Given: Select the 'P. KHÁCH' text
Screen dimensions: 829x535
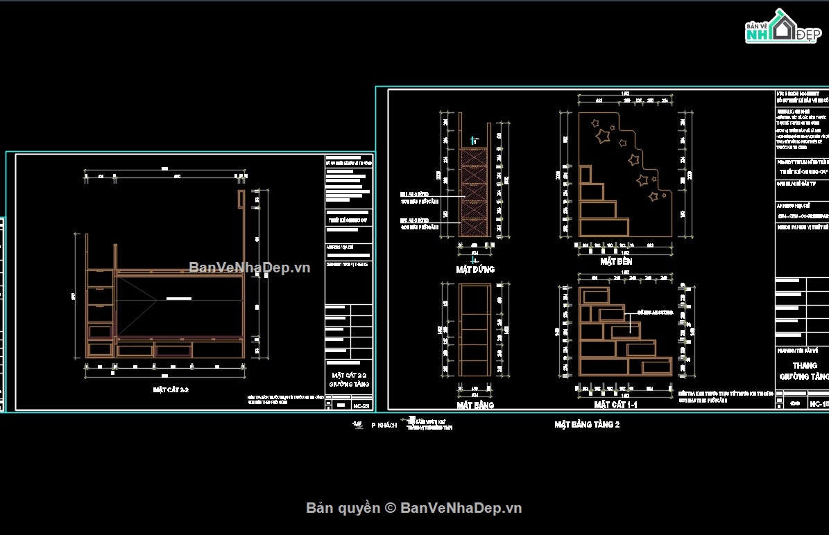Looking at the screenshot, I should point(384,425).
